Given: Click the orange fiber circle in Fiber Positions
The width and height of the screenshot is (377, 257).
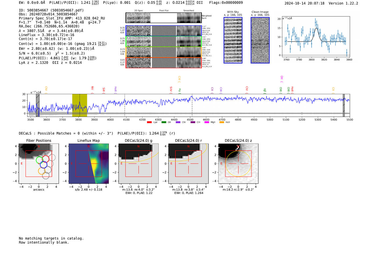Looking at the screenshot, I should 42,171.
